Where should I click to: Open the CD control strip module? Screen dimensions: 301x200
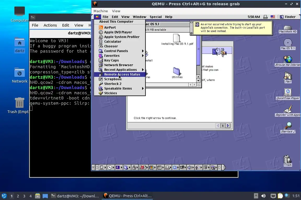[111, 167]
